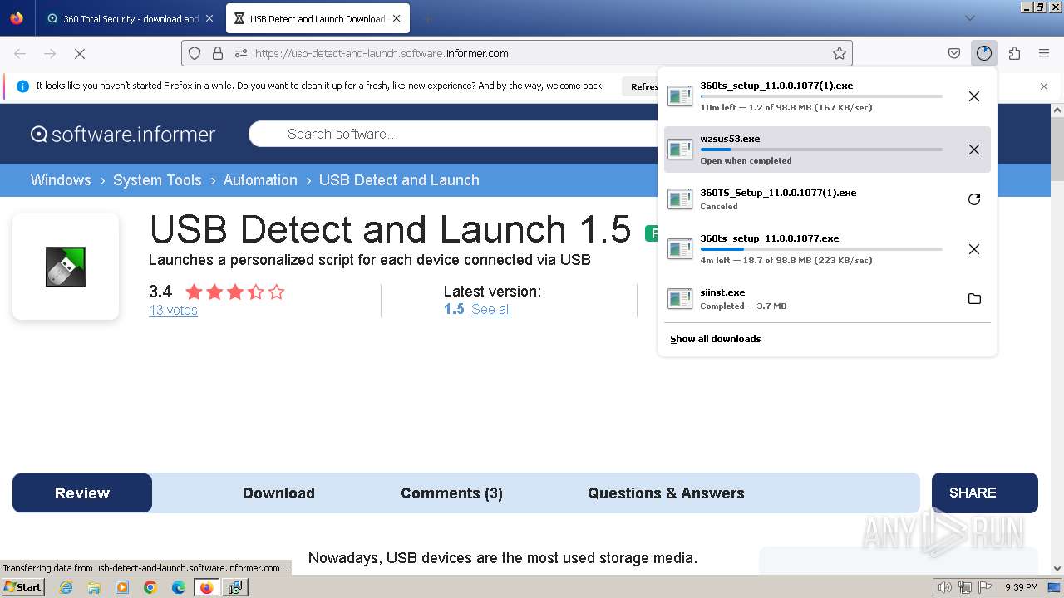Screen dimensions: 1064x598
Task: Launch Microsoft Edge from the taskbar
Action: pyautogui.click(x=179, y=587)
